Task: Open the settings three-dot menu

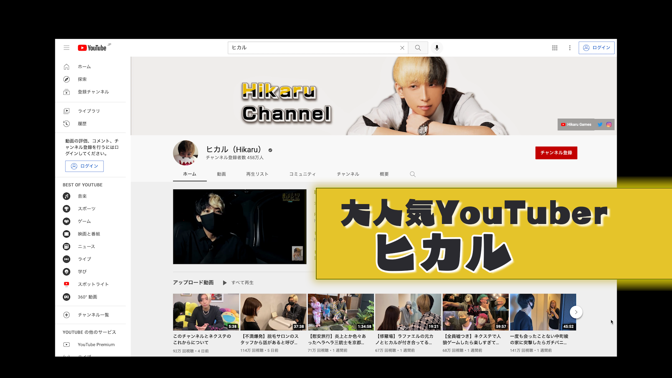Action: (x=570, y=48)
